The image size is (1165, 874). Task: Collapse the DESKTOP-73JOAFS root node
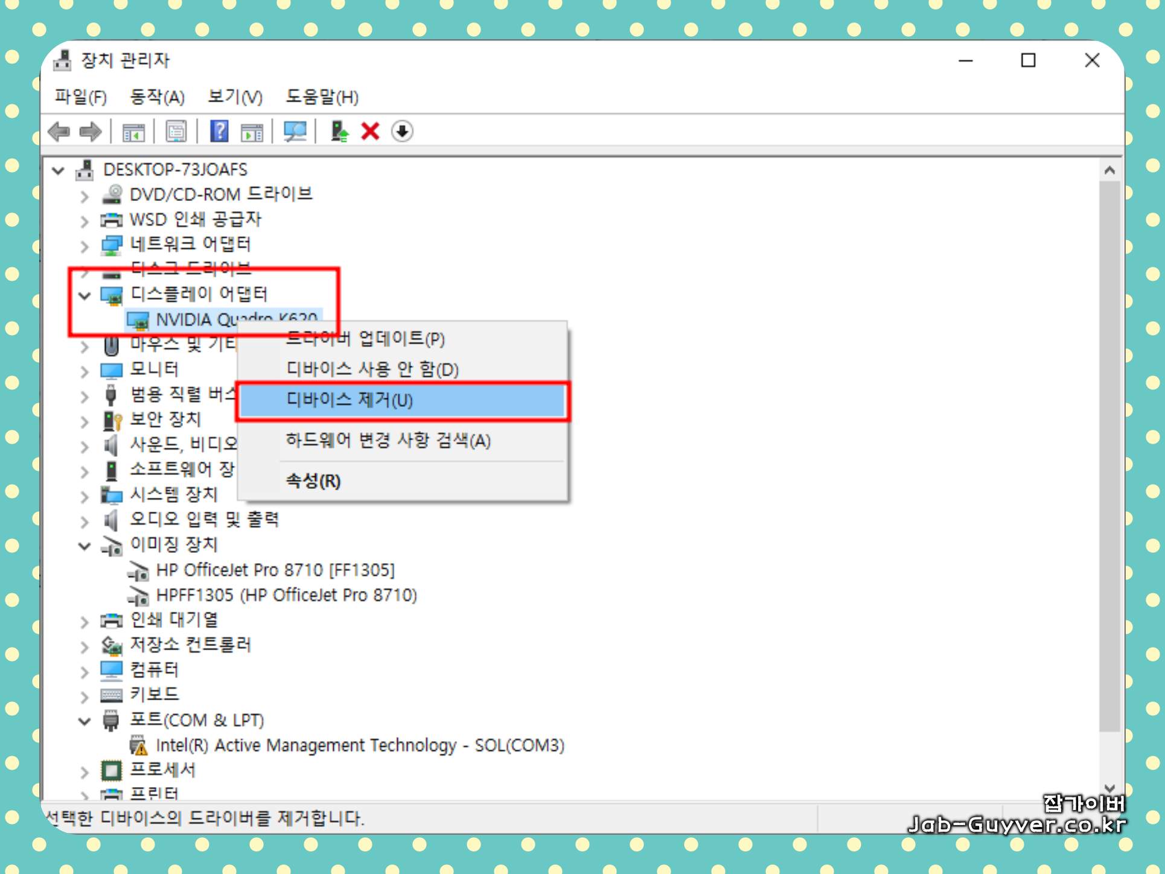pos(58,170)
